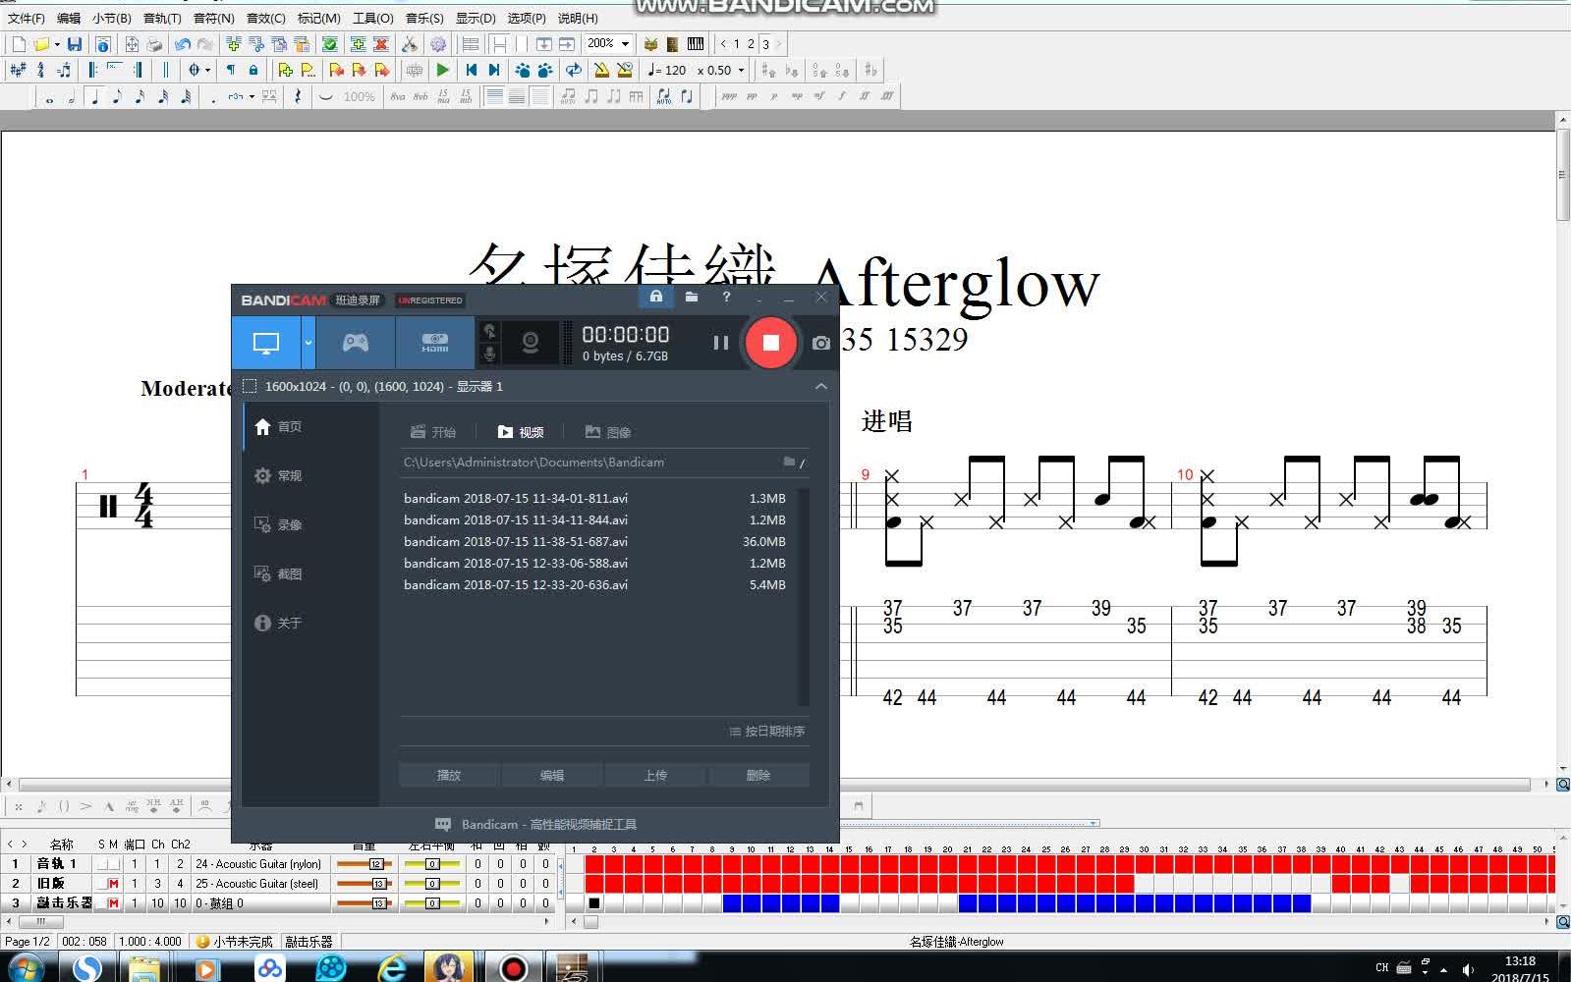
Task: Insert a rest
Action: coord(298,96)
